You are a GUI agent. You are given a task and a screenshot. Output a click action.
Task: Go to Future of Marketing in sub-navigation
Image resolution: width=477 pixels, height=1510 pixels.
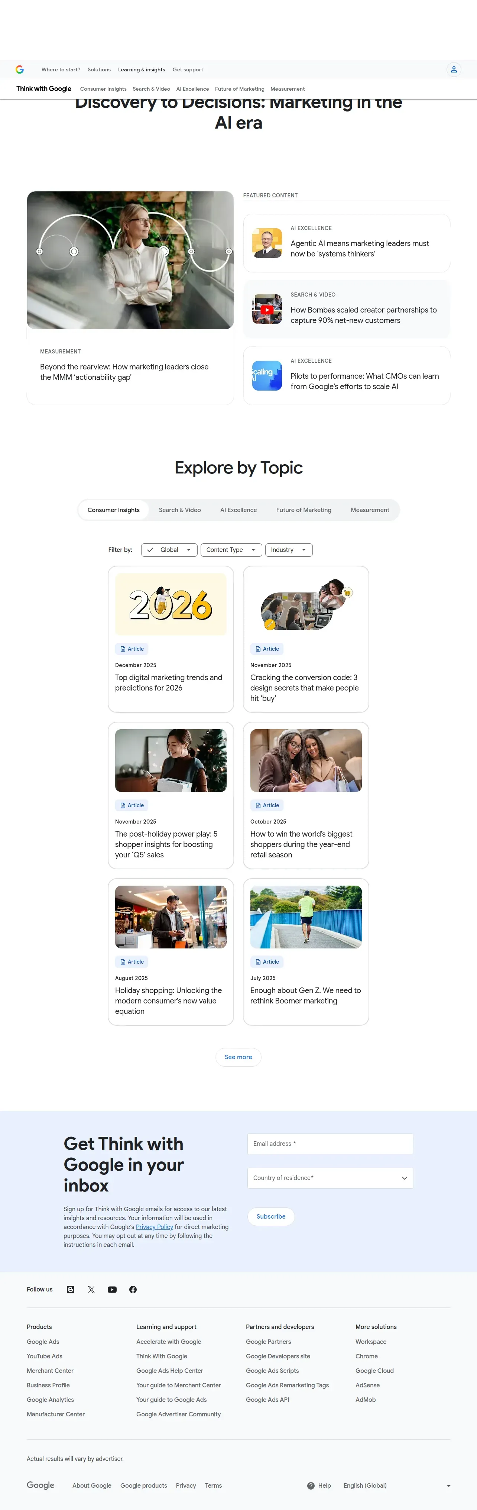coord(240,89)
